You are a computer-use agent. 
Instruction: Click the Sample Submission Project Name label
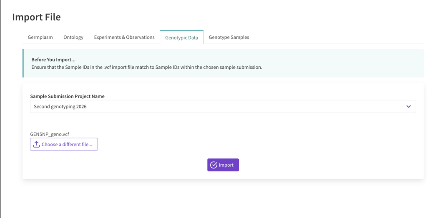tap(67, 96)
